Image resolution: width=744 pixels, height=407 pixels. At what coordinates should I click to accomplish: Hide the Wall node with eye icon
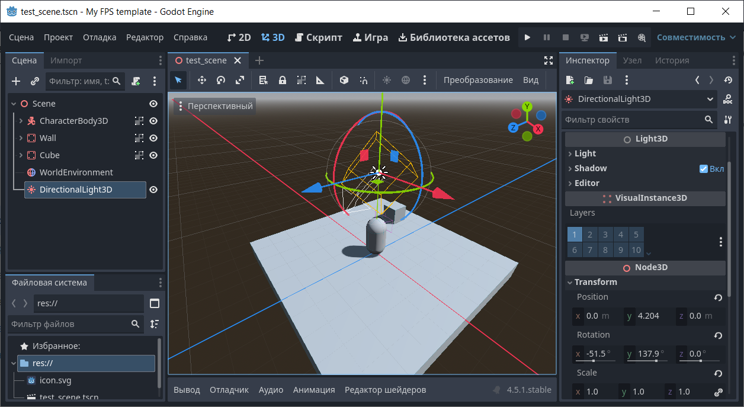(153, 138)
